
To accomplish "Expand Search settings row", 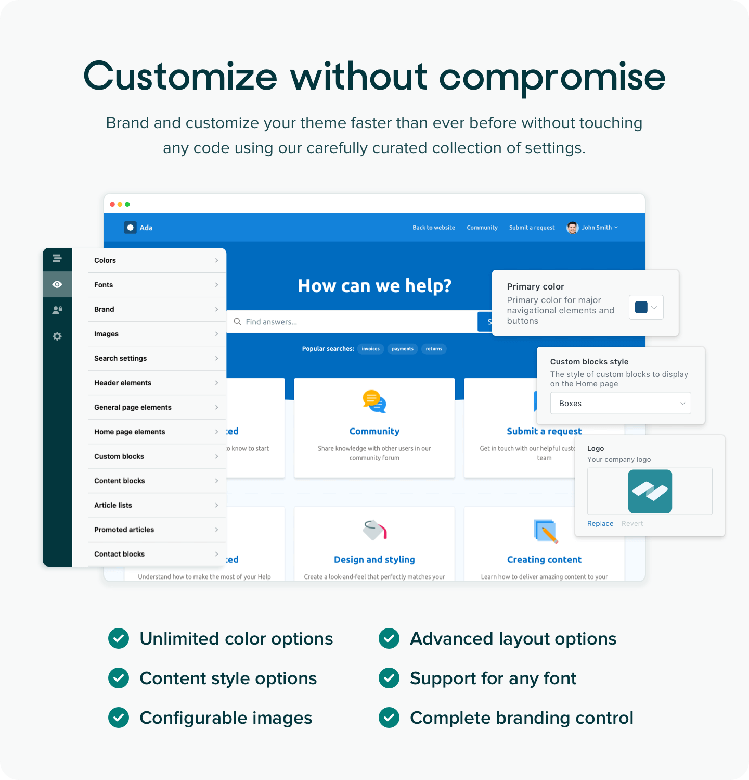I will click(157, 358).
